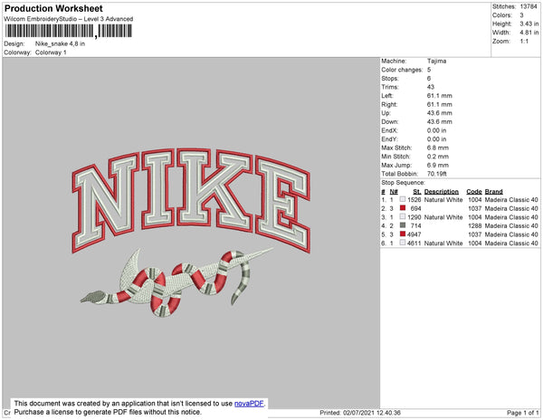Click Madeira Classic 40 brand in stop row 5
Viewport: 543px width, 420px height.
point(511,234)
